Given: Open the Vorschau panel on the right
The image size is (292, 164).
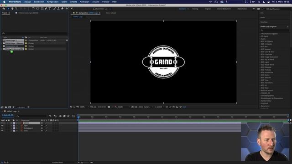Looking at the screenshot, I should pos(264,22).
